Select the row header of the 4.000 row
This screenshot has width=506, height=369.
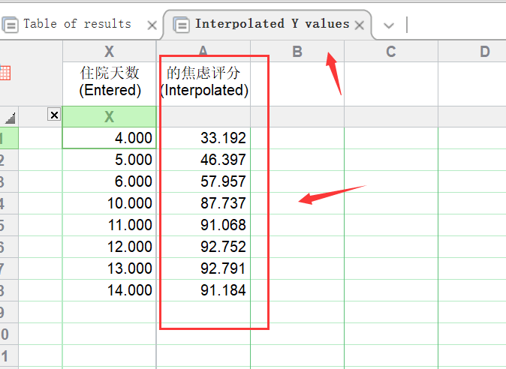tap(9, 138)
